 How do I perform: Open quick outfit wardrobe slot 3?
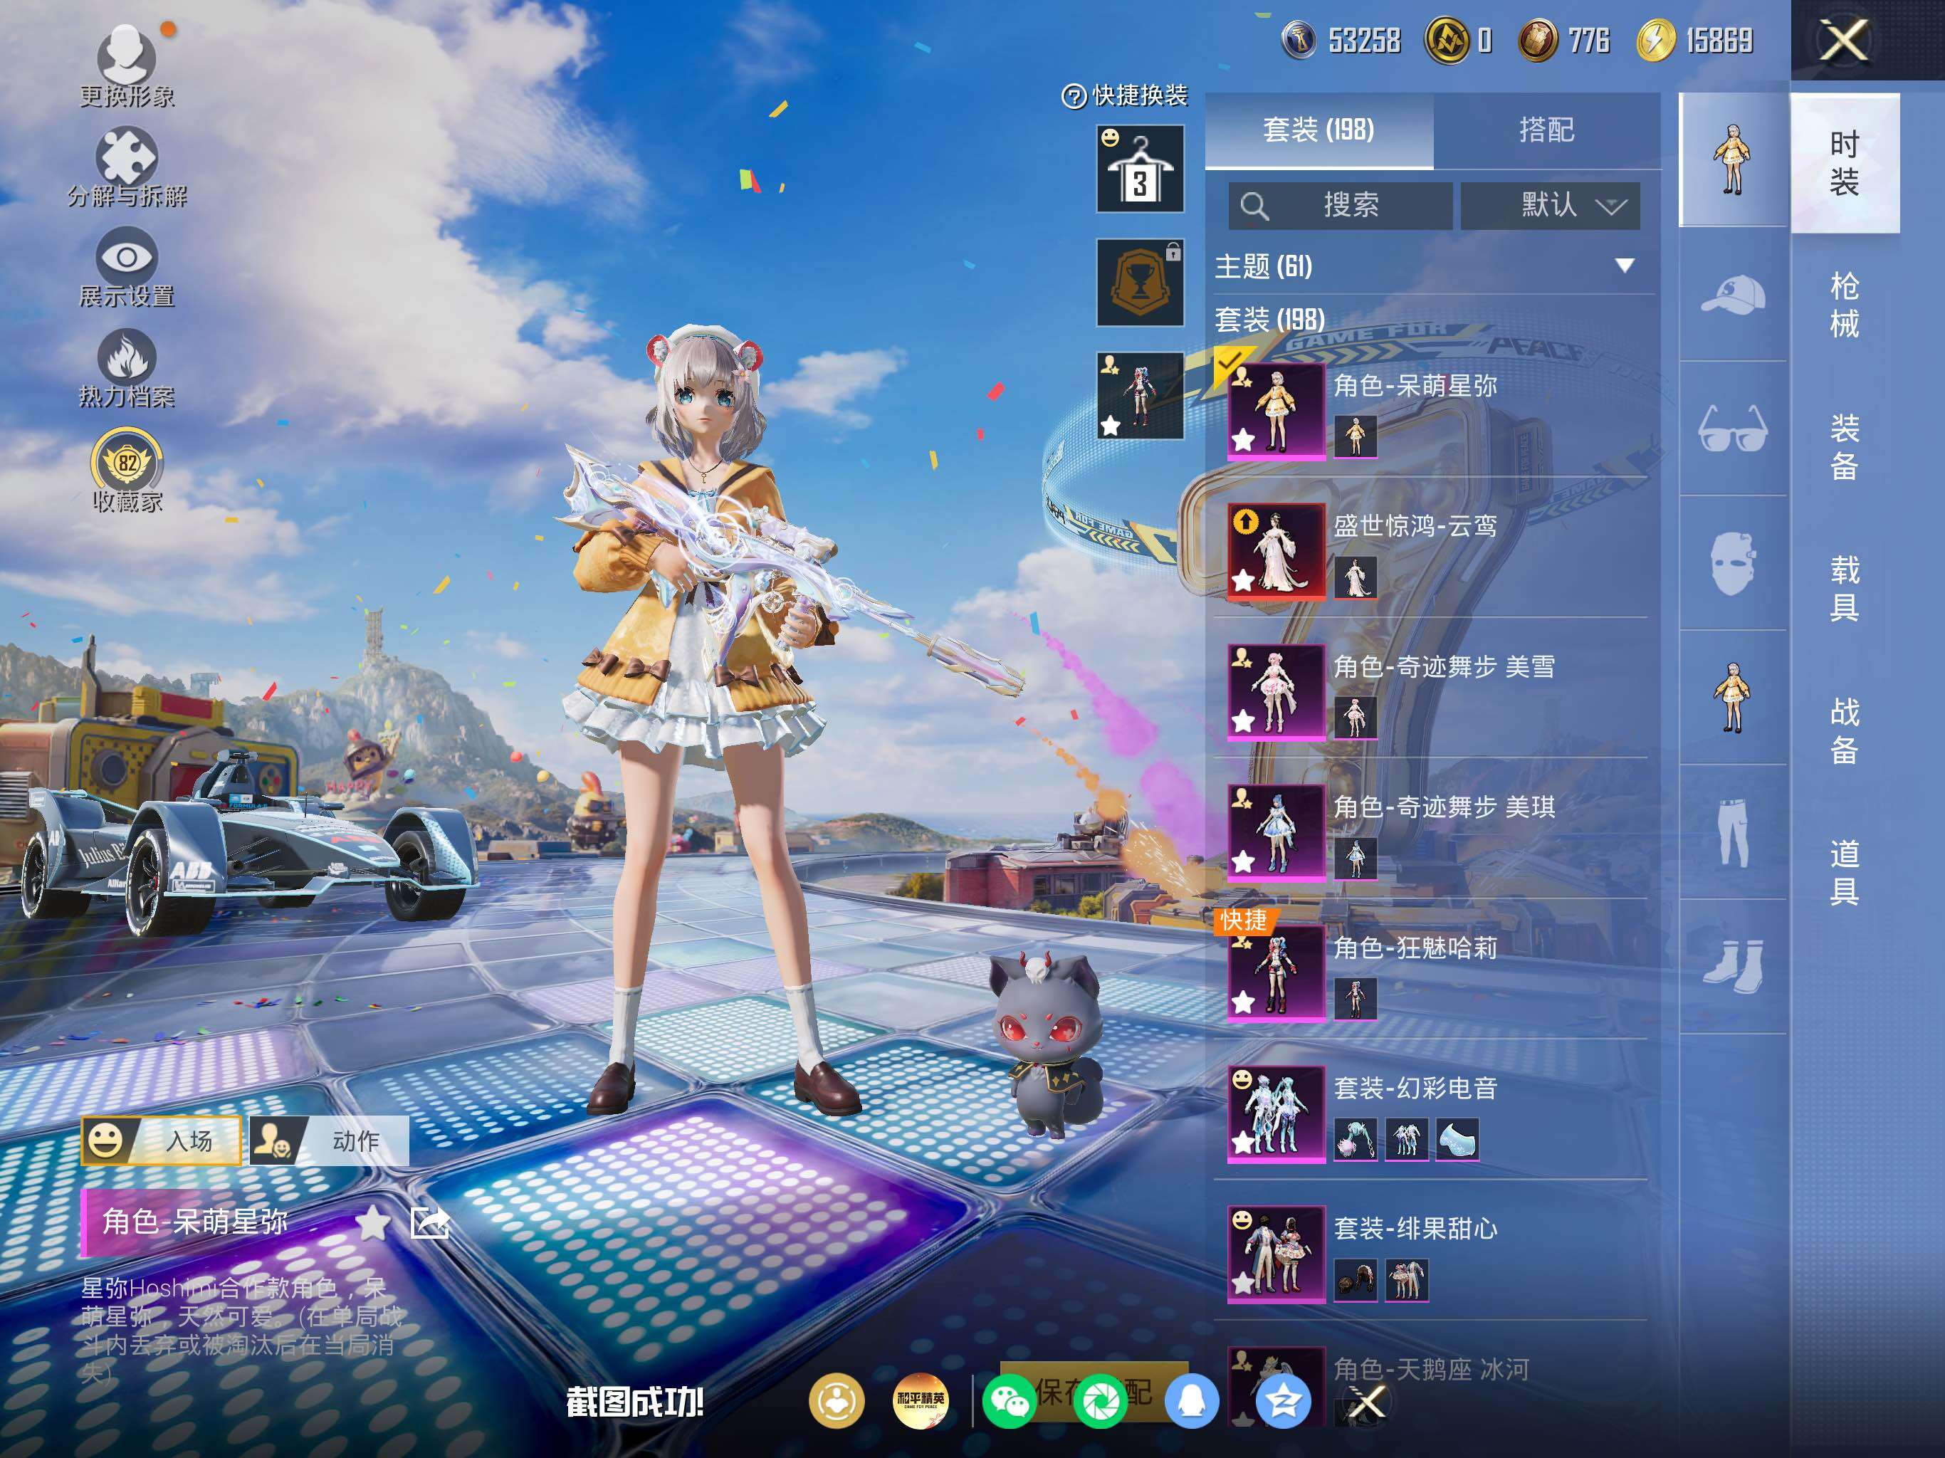1140,169
